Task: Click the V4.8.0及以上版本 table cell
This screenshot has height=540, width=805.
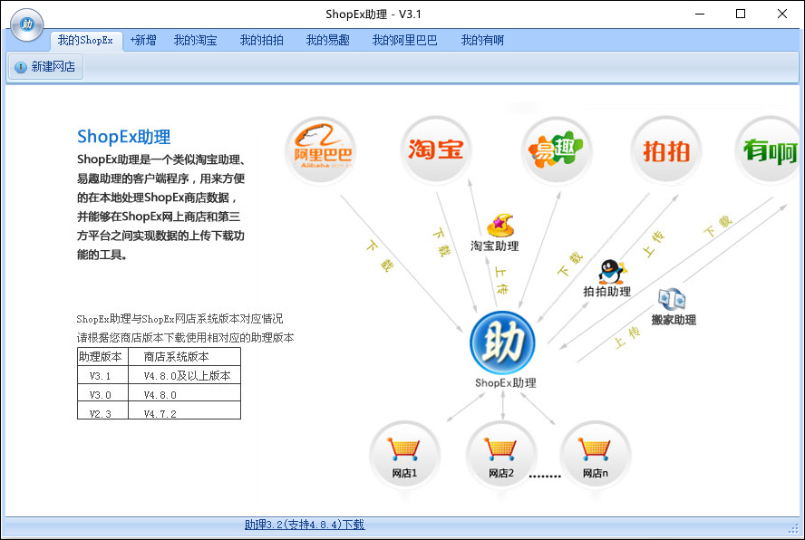Action: (x=184, y=376)
